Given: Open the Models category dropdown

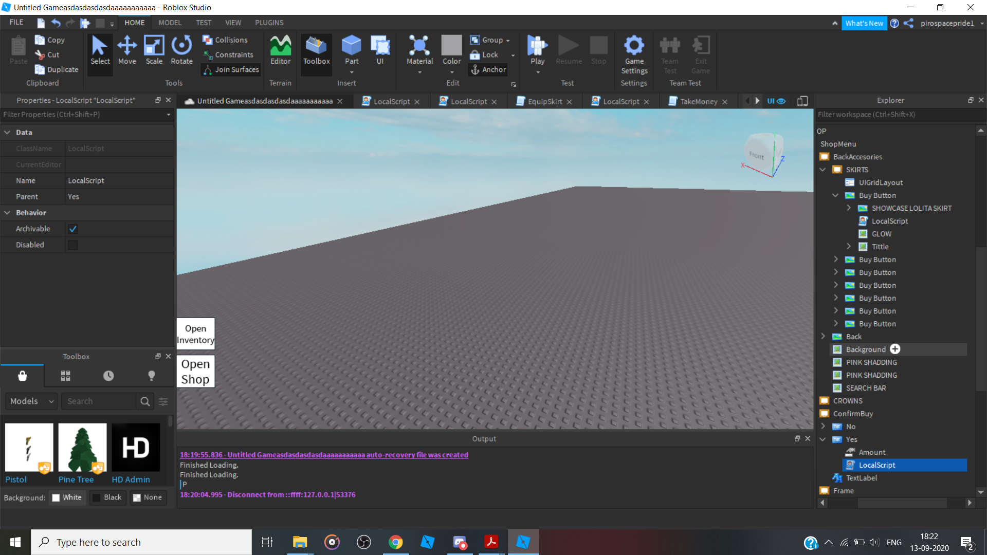Looking at the screenshot, I should [x=31, y=401].
